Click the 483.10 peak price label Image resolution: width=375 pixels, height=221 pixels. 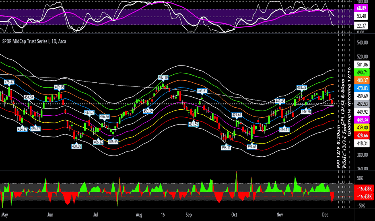pos(163,77)
